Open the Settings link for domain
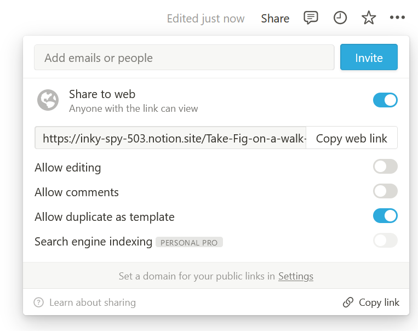This screenshot has height=331, width=418. (x=295, y=276)
